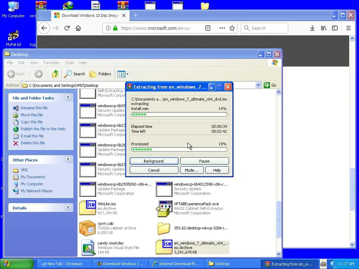The image size is (359, 269).
Task: Open My Computer desktop icon
Action: [x=13, y=9]
